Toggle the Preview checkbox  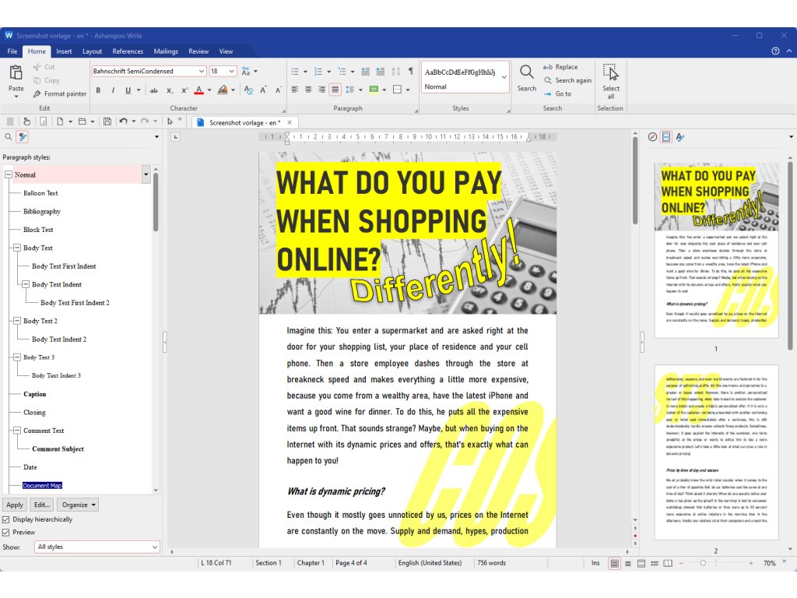pos(6,533)
